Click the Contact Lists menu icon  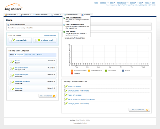point(6,15)
